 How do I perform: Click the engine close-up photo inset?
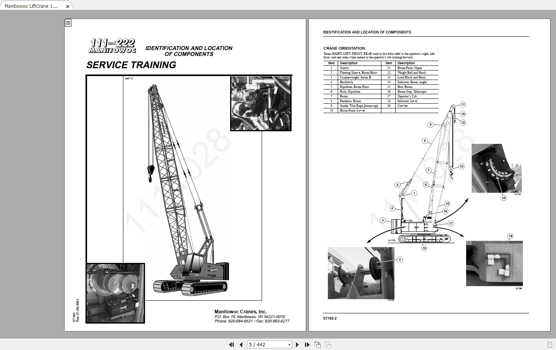point(260,103)
